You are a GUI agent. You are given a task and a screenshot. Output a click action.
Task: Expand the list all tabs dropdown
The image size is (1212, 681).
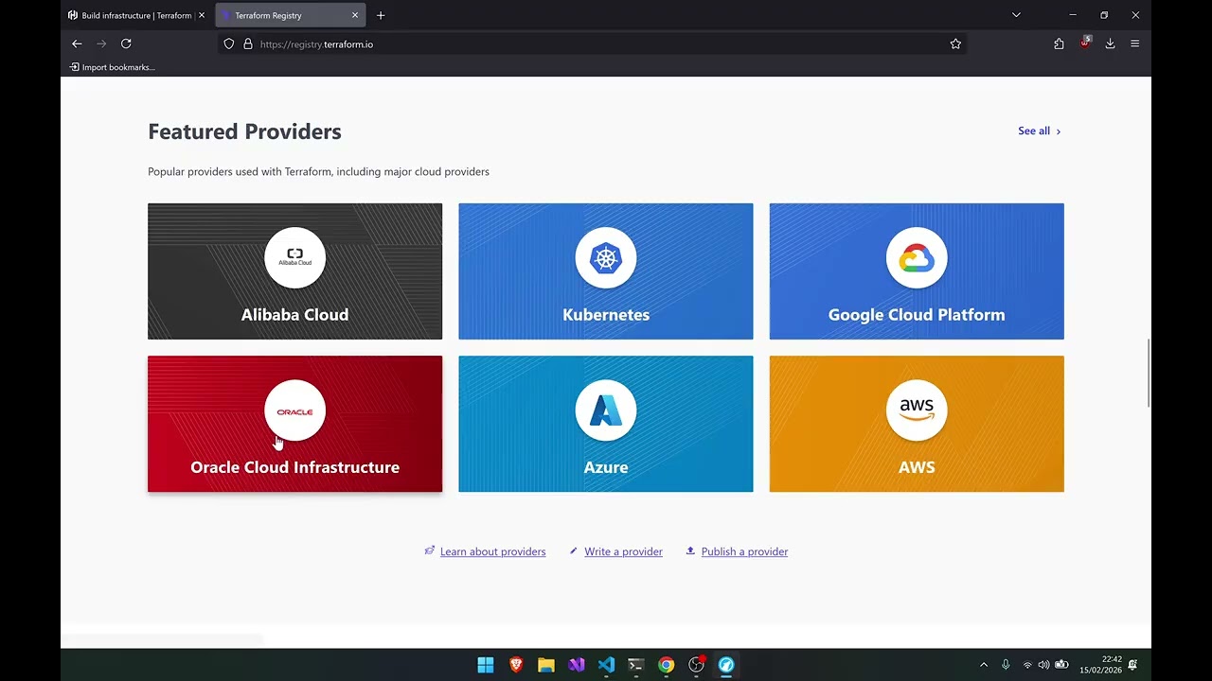pos(1016,15)
